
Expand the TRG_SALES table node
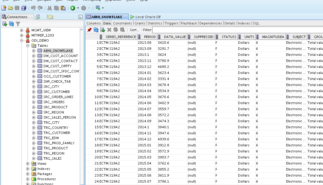coord(34,158)
